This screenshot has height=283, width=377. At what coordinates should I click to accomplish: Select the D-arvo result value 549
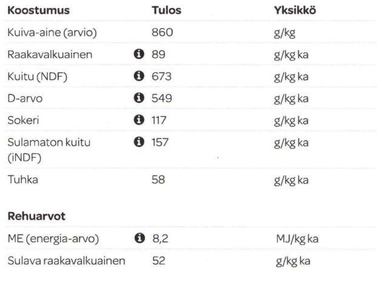click(x=162, y=98)
